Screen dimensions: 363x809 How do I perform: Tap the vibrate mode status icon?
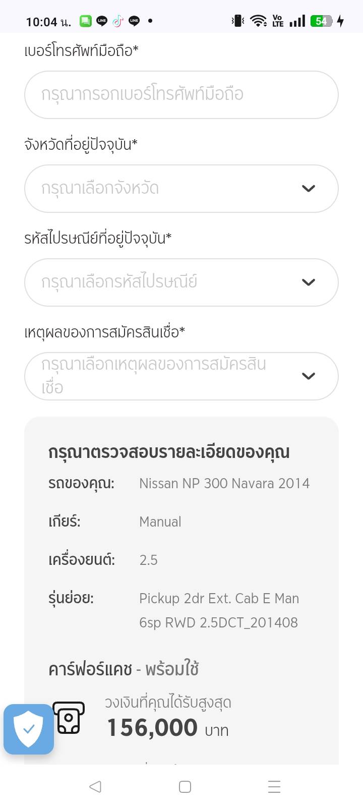tap(238, 21)
